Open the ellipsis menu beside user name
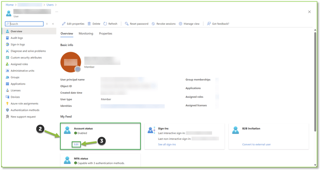This screenshot has height=171, width=321. tap(57, 12)
